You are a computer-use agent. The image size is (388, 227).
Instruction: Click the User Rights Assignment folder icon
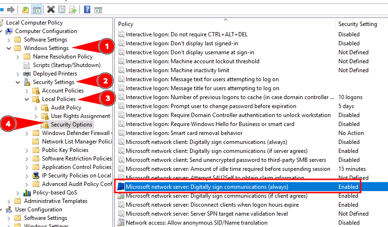[45, 116]
